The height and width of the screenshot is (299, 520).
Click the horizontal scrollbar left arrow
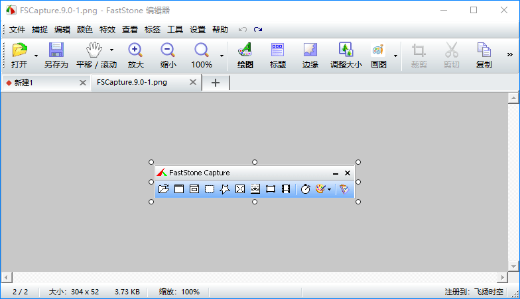[7, 277]
